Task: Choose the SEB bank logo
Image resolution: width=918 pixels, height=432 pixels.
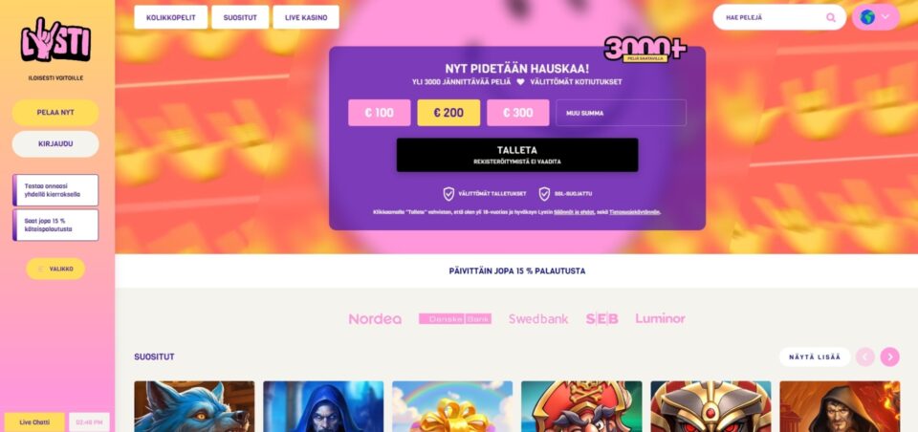Action: [x=601, y=319]
